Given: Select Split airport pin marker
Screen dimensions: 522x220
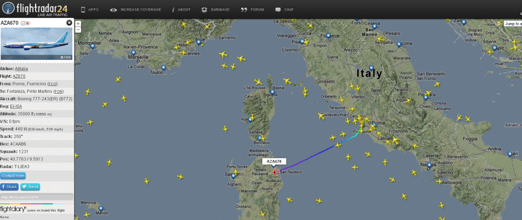Looking at the screenshot, I should click(494, 48).
